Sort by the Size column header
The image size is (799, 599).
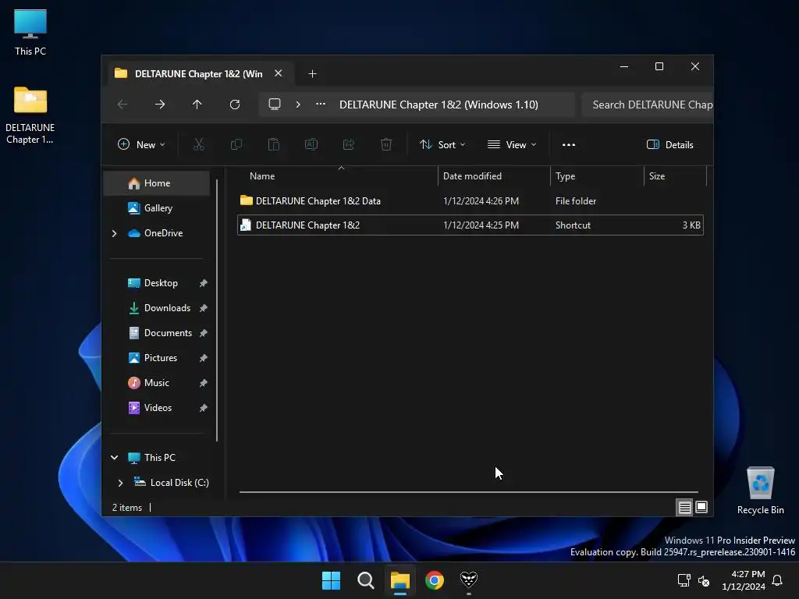pos(675,176)
